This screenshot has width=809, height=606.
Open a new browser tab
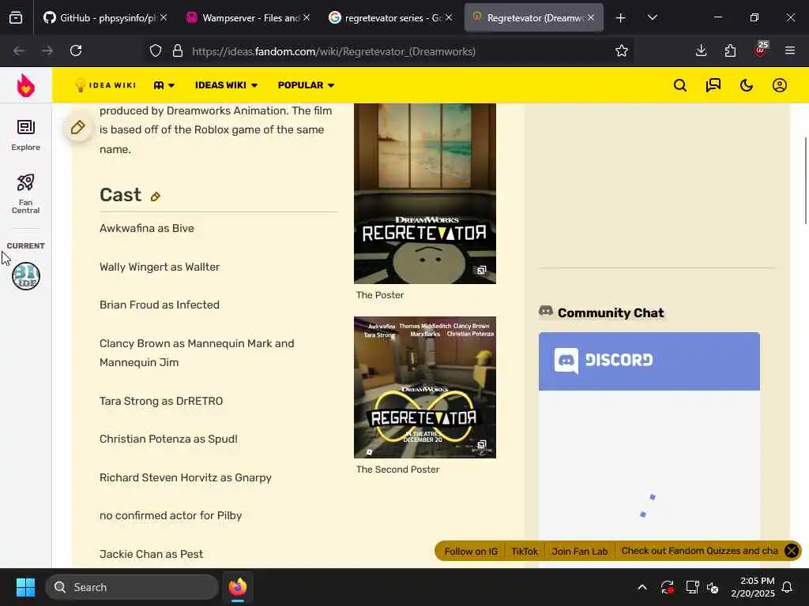point(621,18)
